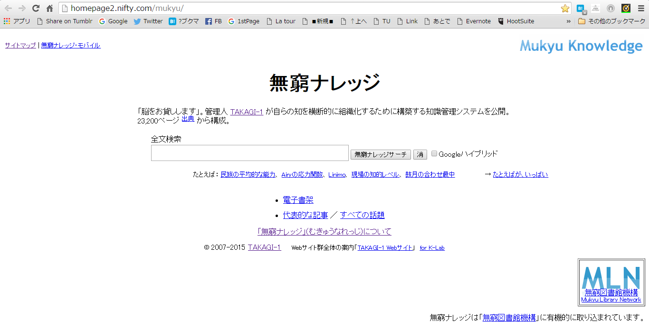This screenshot has width=649, height=331.
Task: Open the アプリ apps shortcut
Action: [17, 21]
